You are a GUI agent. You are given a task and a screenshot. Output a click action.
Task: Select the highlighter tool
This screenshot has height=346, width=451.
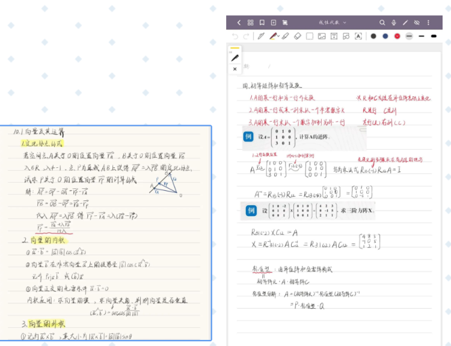(285, 36)
